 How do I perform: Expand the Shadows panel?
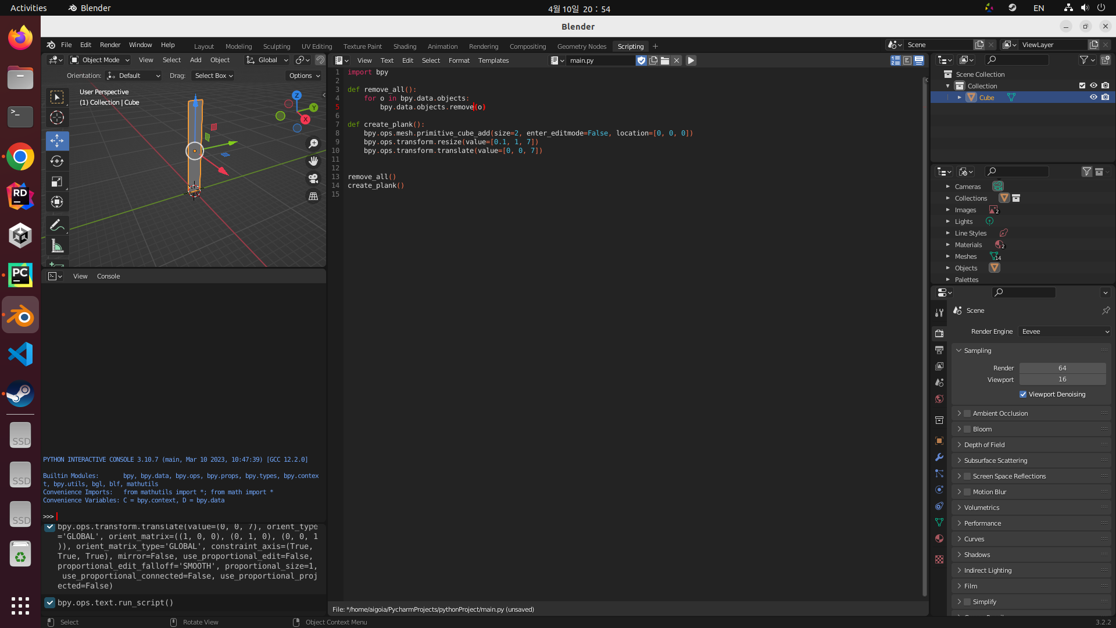[959, 555]
